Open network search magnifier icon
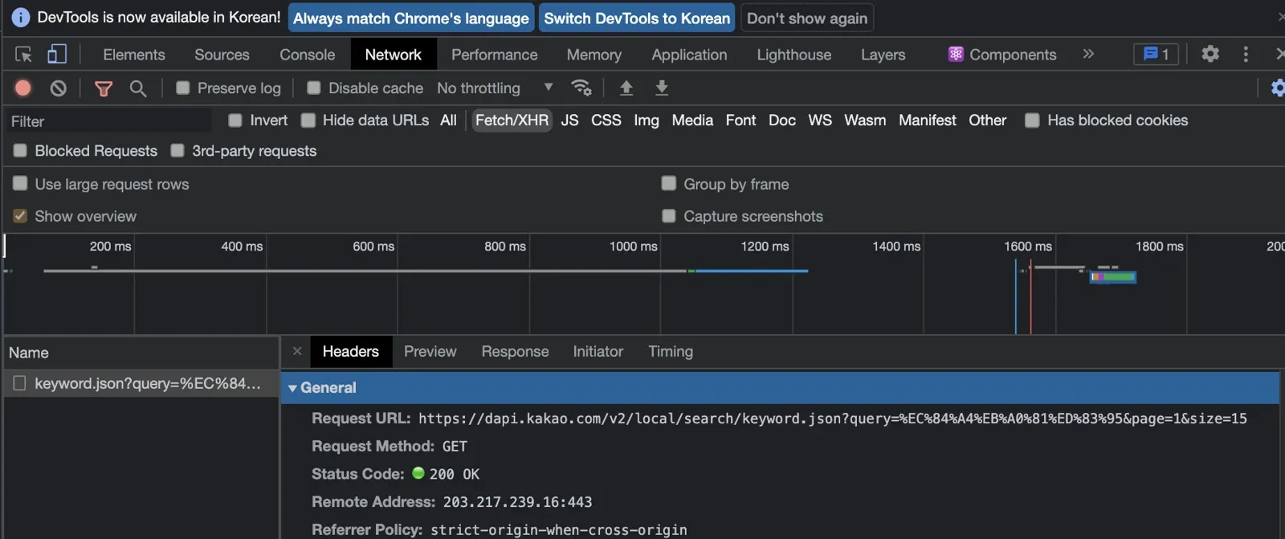This screenshot has height=539, width=1285. (138, 88)
